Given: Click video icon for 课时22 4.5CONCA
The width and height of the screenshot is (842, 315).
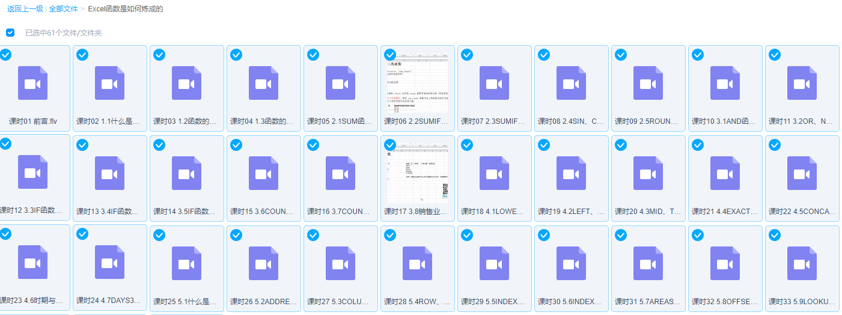Looking at the screenshot, I should (x=802, y=173).
